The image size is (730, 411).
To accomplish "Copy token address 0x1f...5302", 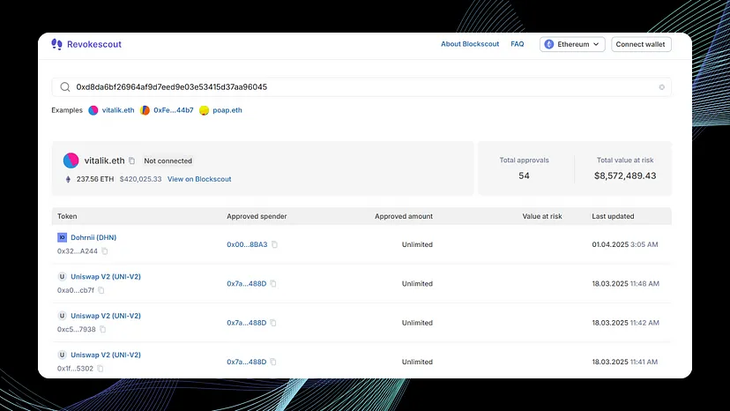I will [101, 369].
